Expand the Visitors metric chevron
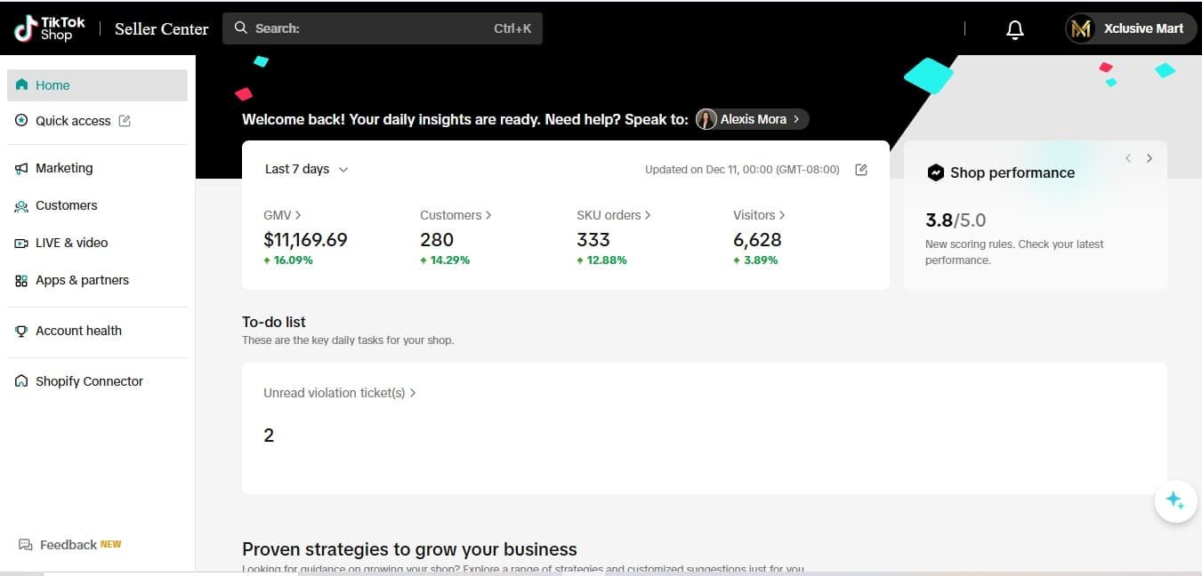This screenshot has height=576, width=1202. pyautogui.click(x=782, y=215)
